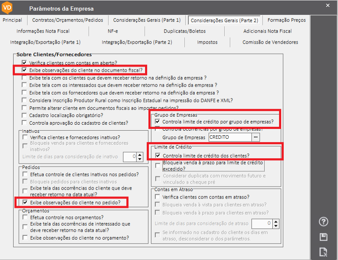The image size is (338, 260).
Task: Click the Sobre Clientes/Fornecedores group title
Action: [x=54, y=54]
